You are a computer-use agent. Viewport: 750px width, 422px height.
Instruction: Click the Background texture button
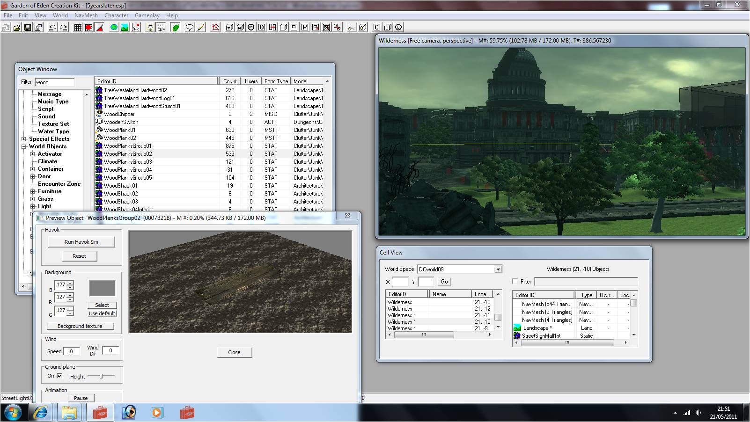80,326
